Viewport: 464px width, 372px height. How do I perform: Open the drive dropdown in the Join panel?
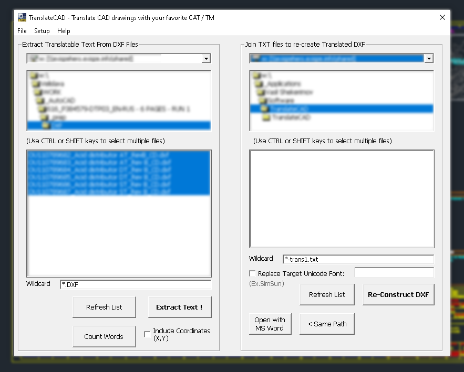pyautogui.click(x=429, y=58)
